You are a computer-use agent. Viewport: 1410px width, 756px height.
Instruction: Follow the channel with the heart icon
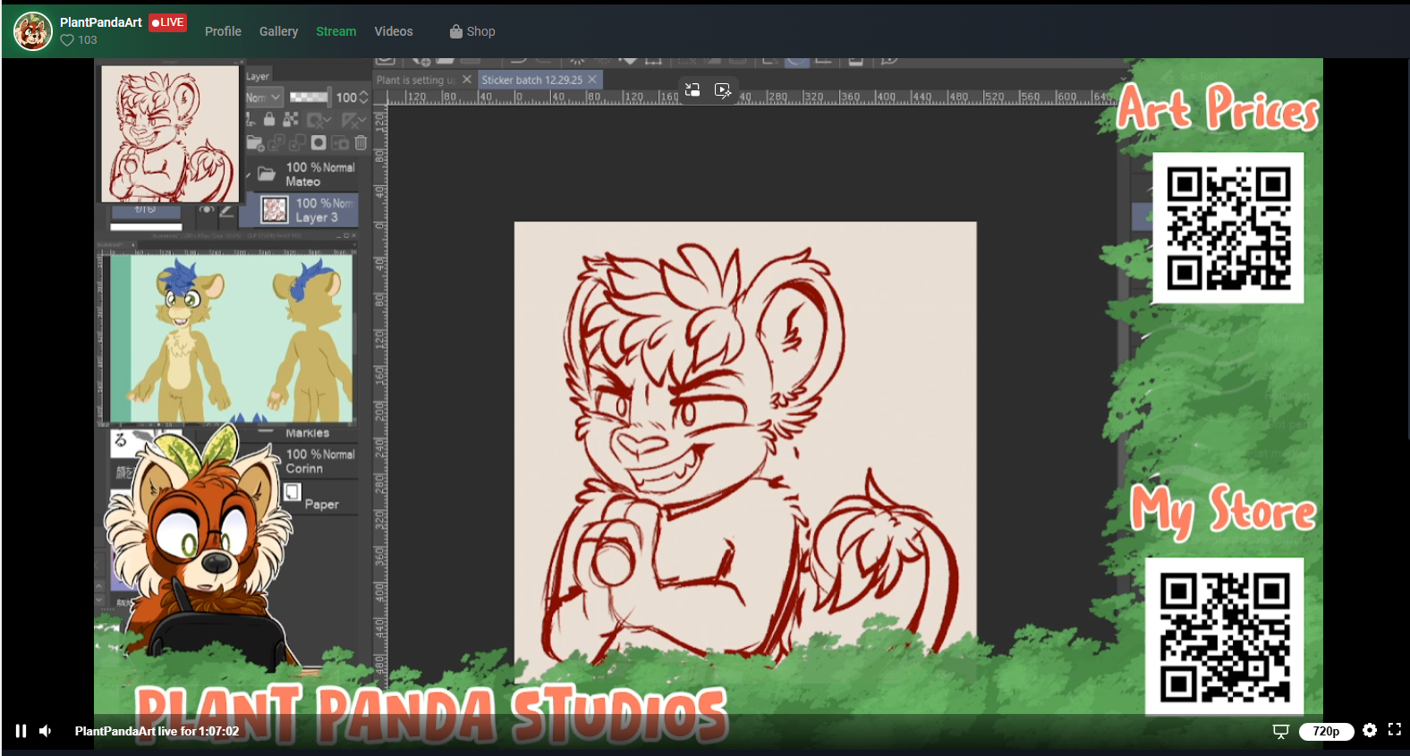click(67, 40)
